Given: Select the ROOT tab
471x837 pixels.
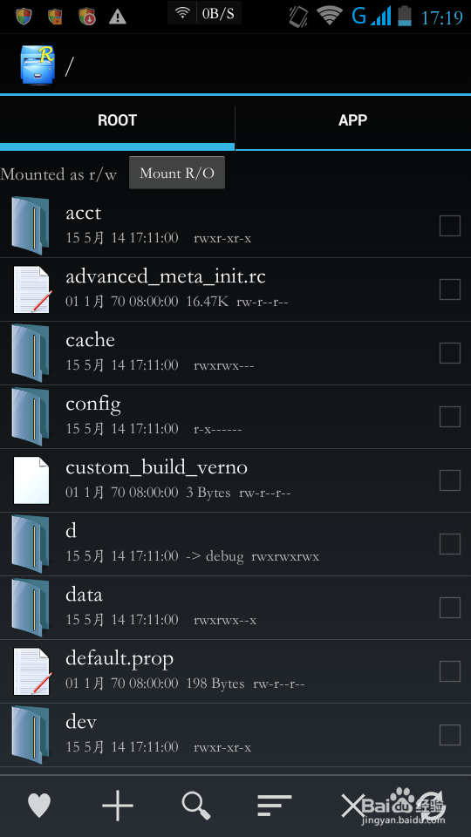Looking at the screenshot, I should pos(117,120).
